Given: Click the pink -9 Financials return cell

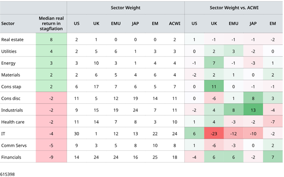Looking at the screenshot, I should tap(51, 157).
